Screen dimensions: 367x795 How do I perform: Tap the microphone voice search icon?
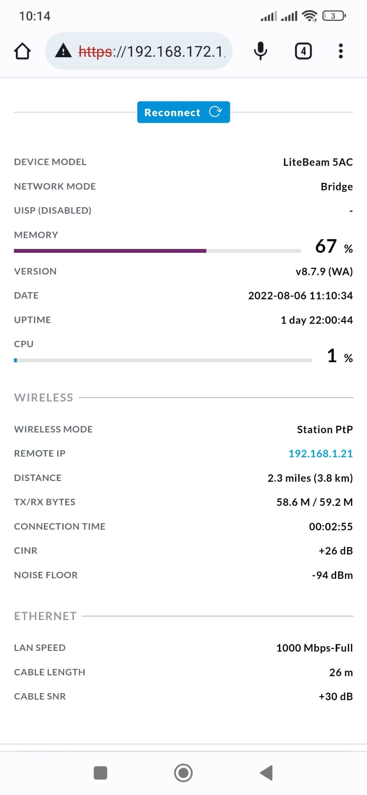[261, 51]
